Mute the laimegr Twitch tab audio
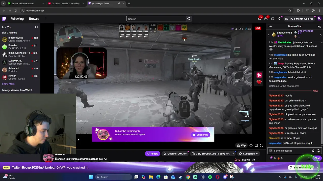The image size is (323, 181). (x=119, y=4)
